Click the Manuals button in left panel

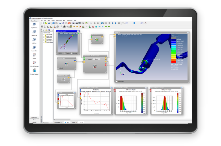[x=34, y=122]
